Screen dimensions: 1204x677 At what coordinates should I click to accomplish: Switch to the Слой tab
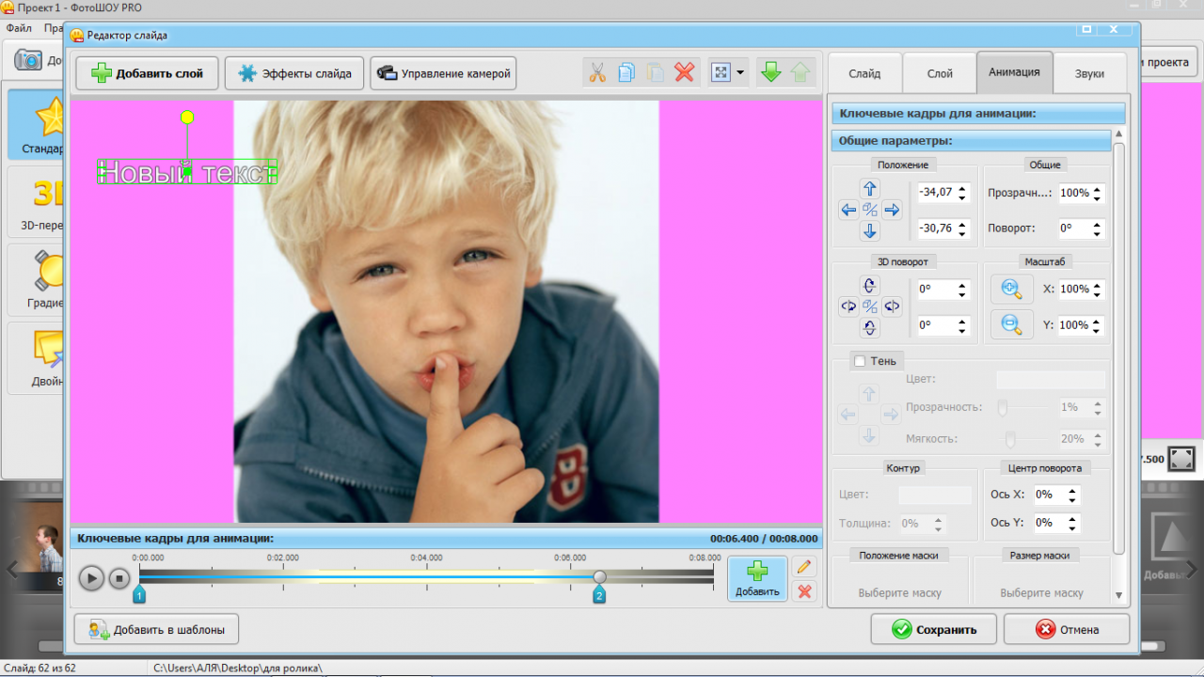click(x=940, y=73)
